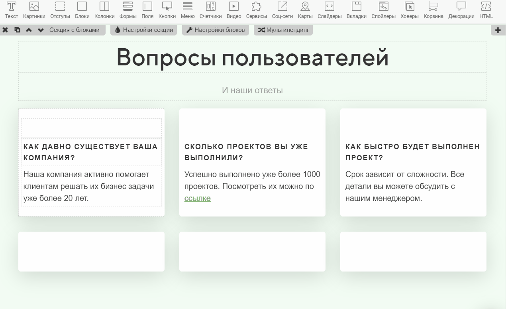Edit the Вопросы пользователей heading
This screenshot has width=506, height=309.
252,57
